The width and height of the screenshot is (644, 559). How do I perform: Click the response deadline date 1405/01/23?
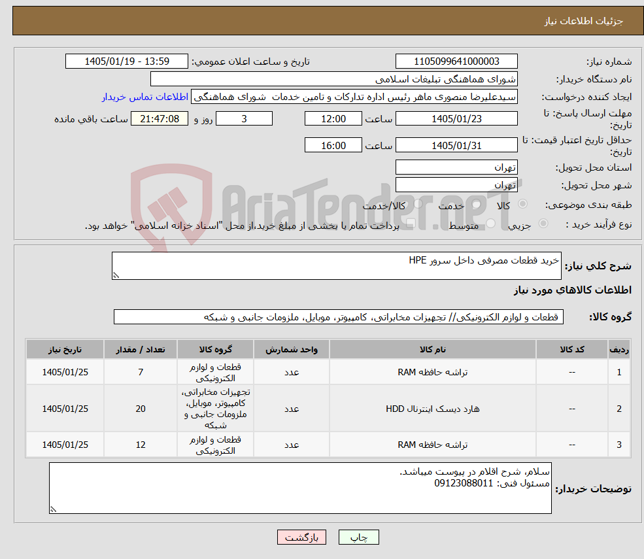click(456, 119)
